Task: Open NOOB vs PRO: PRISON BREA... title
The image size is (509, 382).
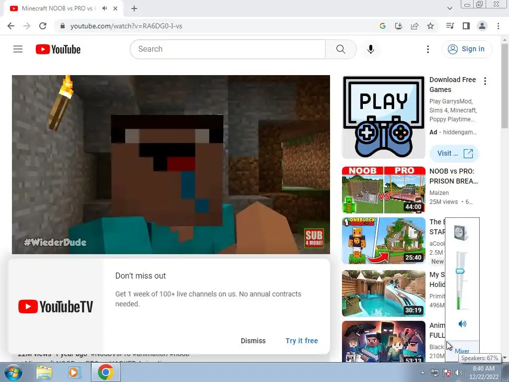Action: click(x=453, y=176)
